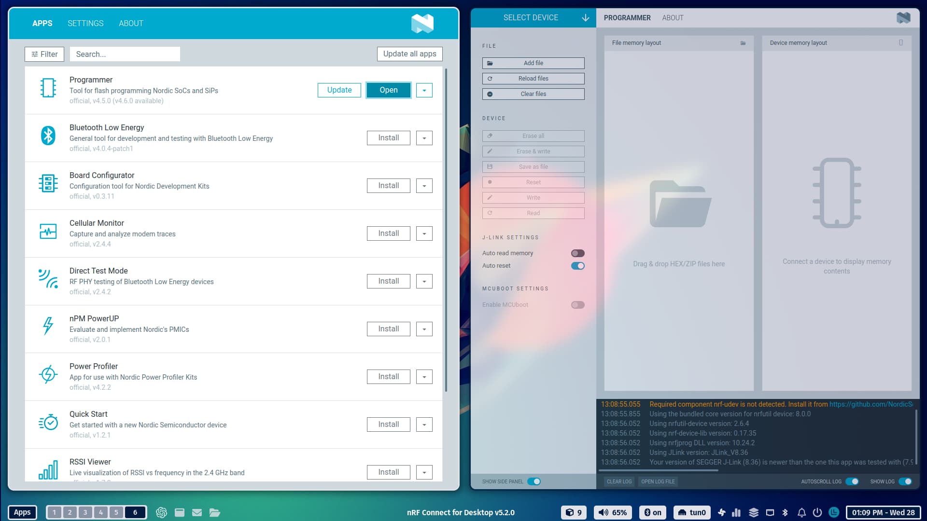This screenshot has height=521, width=927.
Task: Click Clear files button
Action: pos(534,94)
